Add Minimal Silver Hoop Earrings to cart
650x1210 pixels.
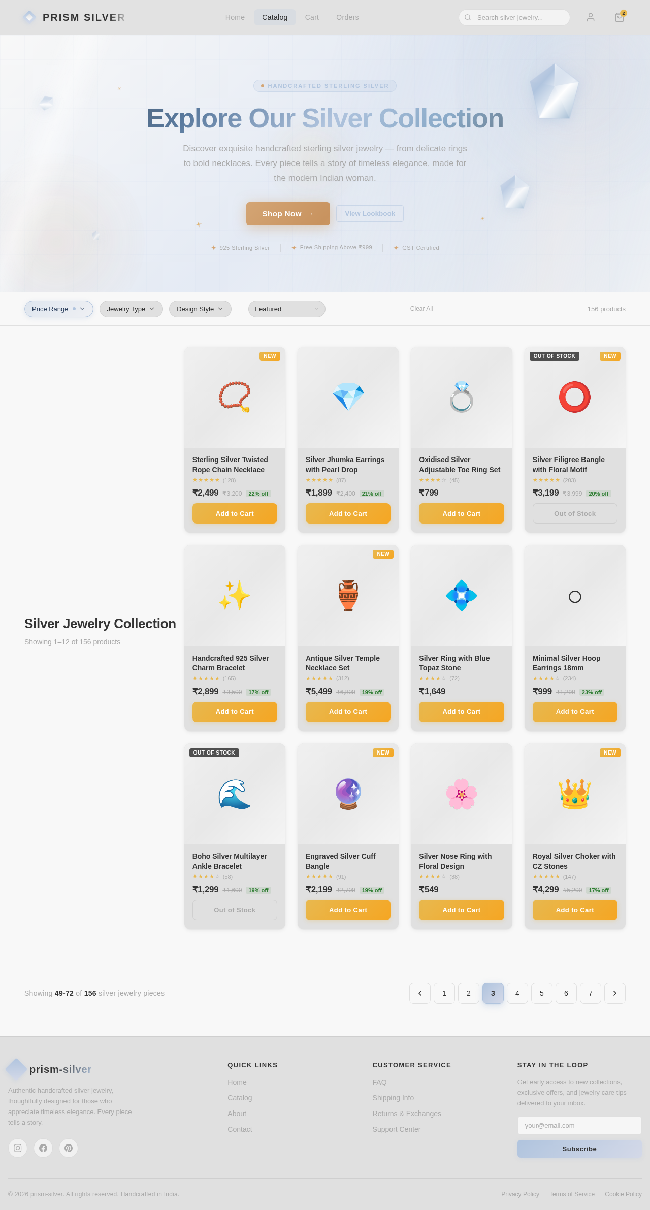[575, 712]
